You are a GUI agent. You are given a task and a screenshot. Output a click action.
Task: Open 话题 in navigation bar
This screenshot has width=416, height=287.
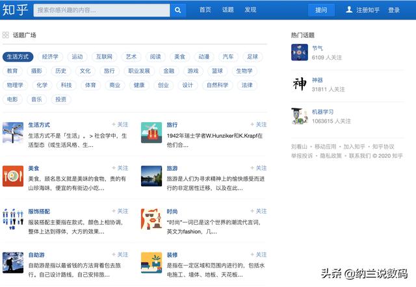point(227,10)
